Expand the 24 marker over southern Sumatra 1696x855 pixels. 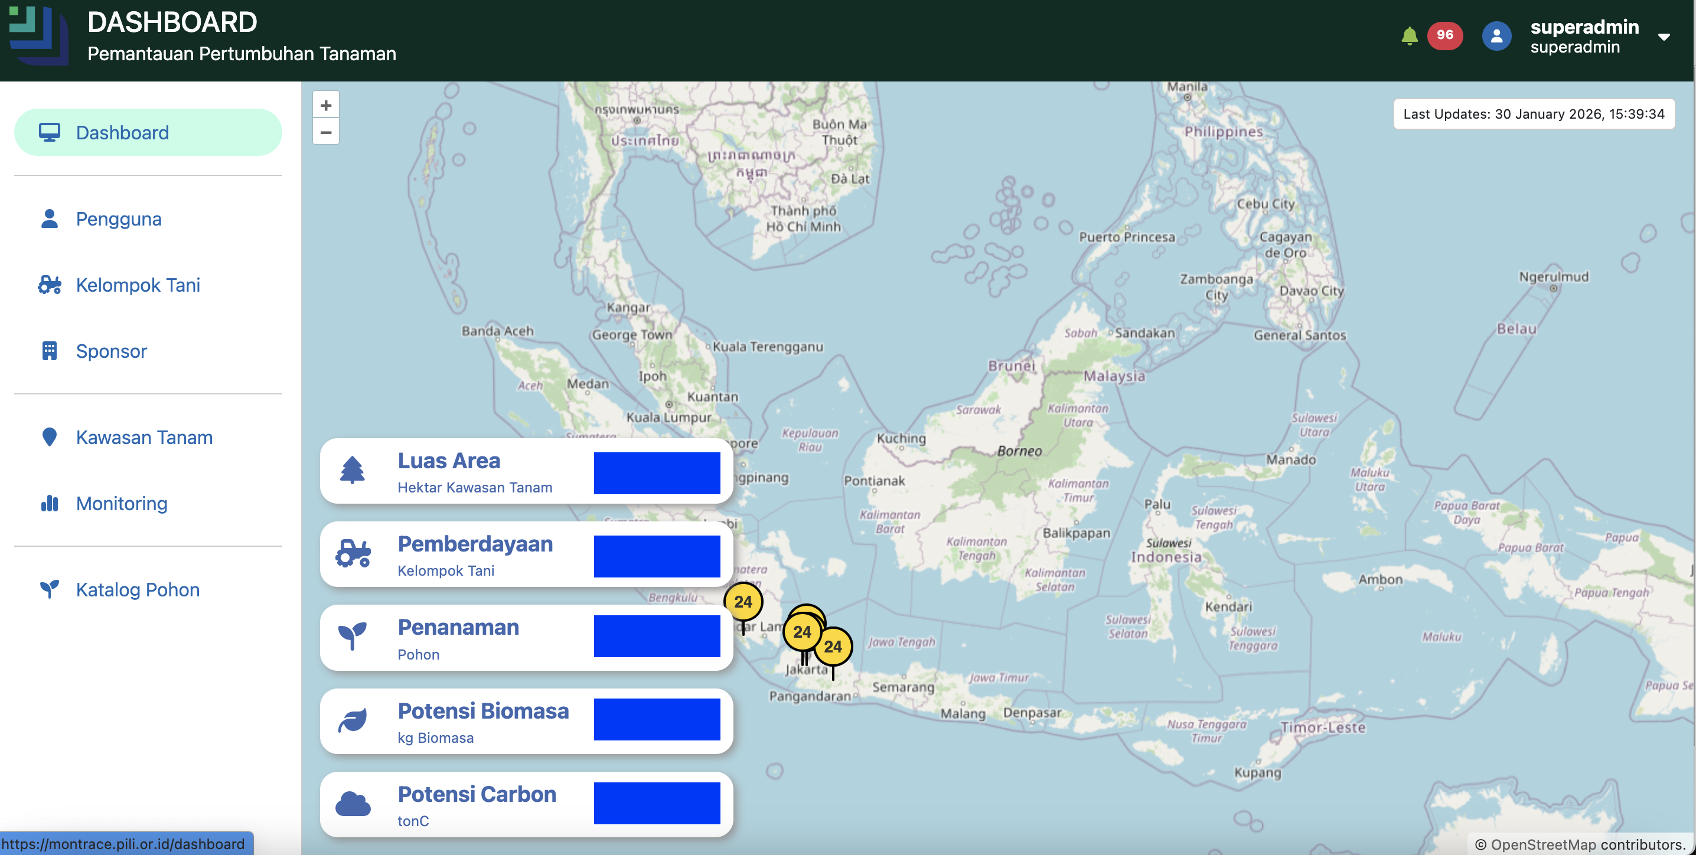coord(743,601)
